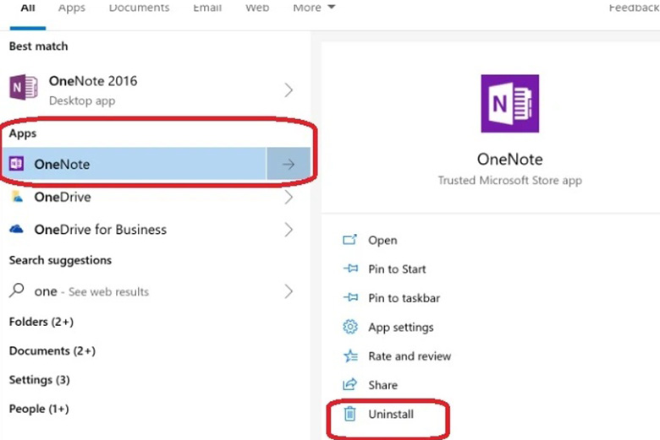Click the OneNote title in details pane

tap(509, 160)
